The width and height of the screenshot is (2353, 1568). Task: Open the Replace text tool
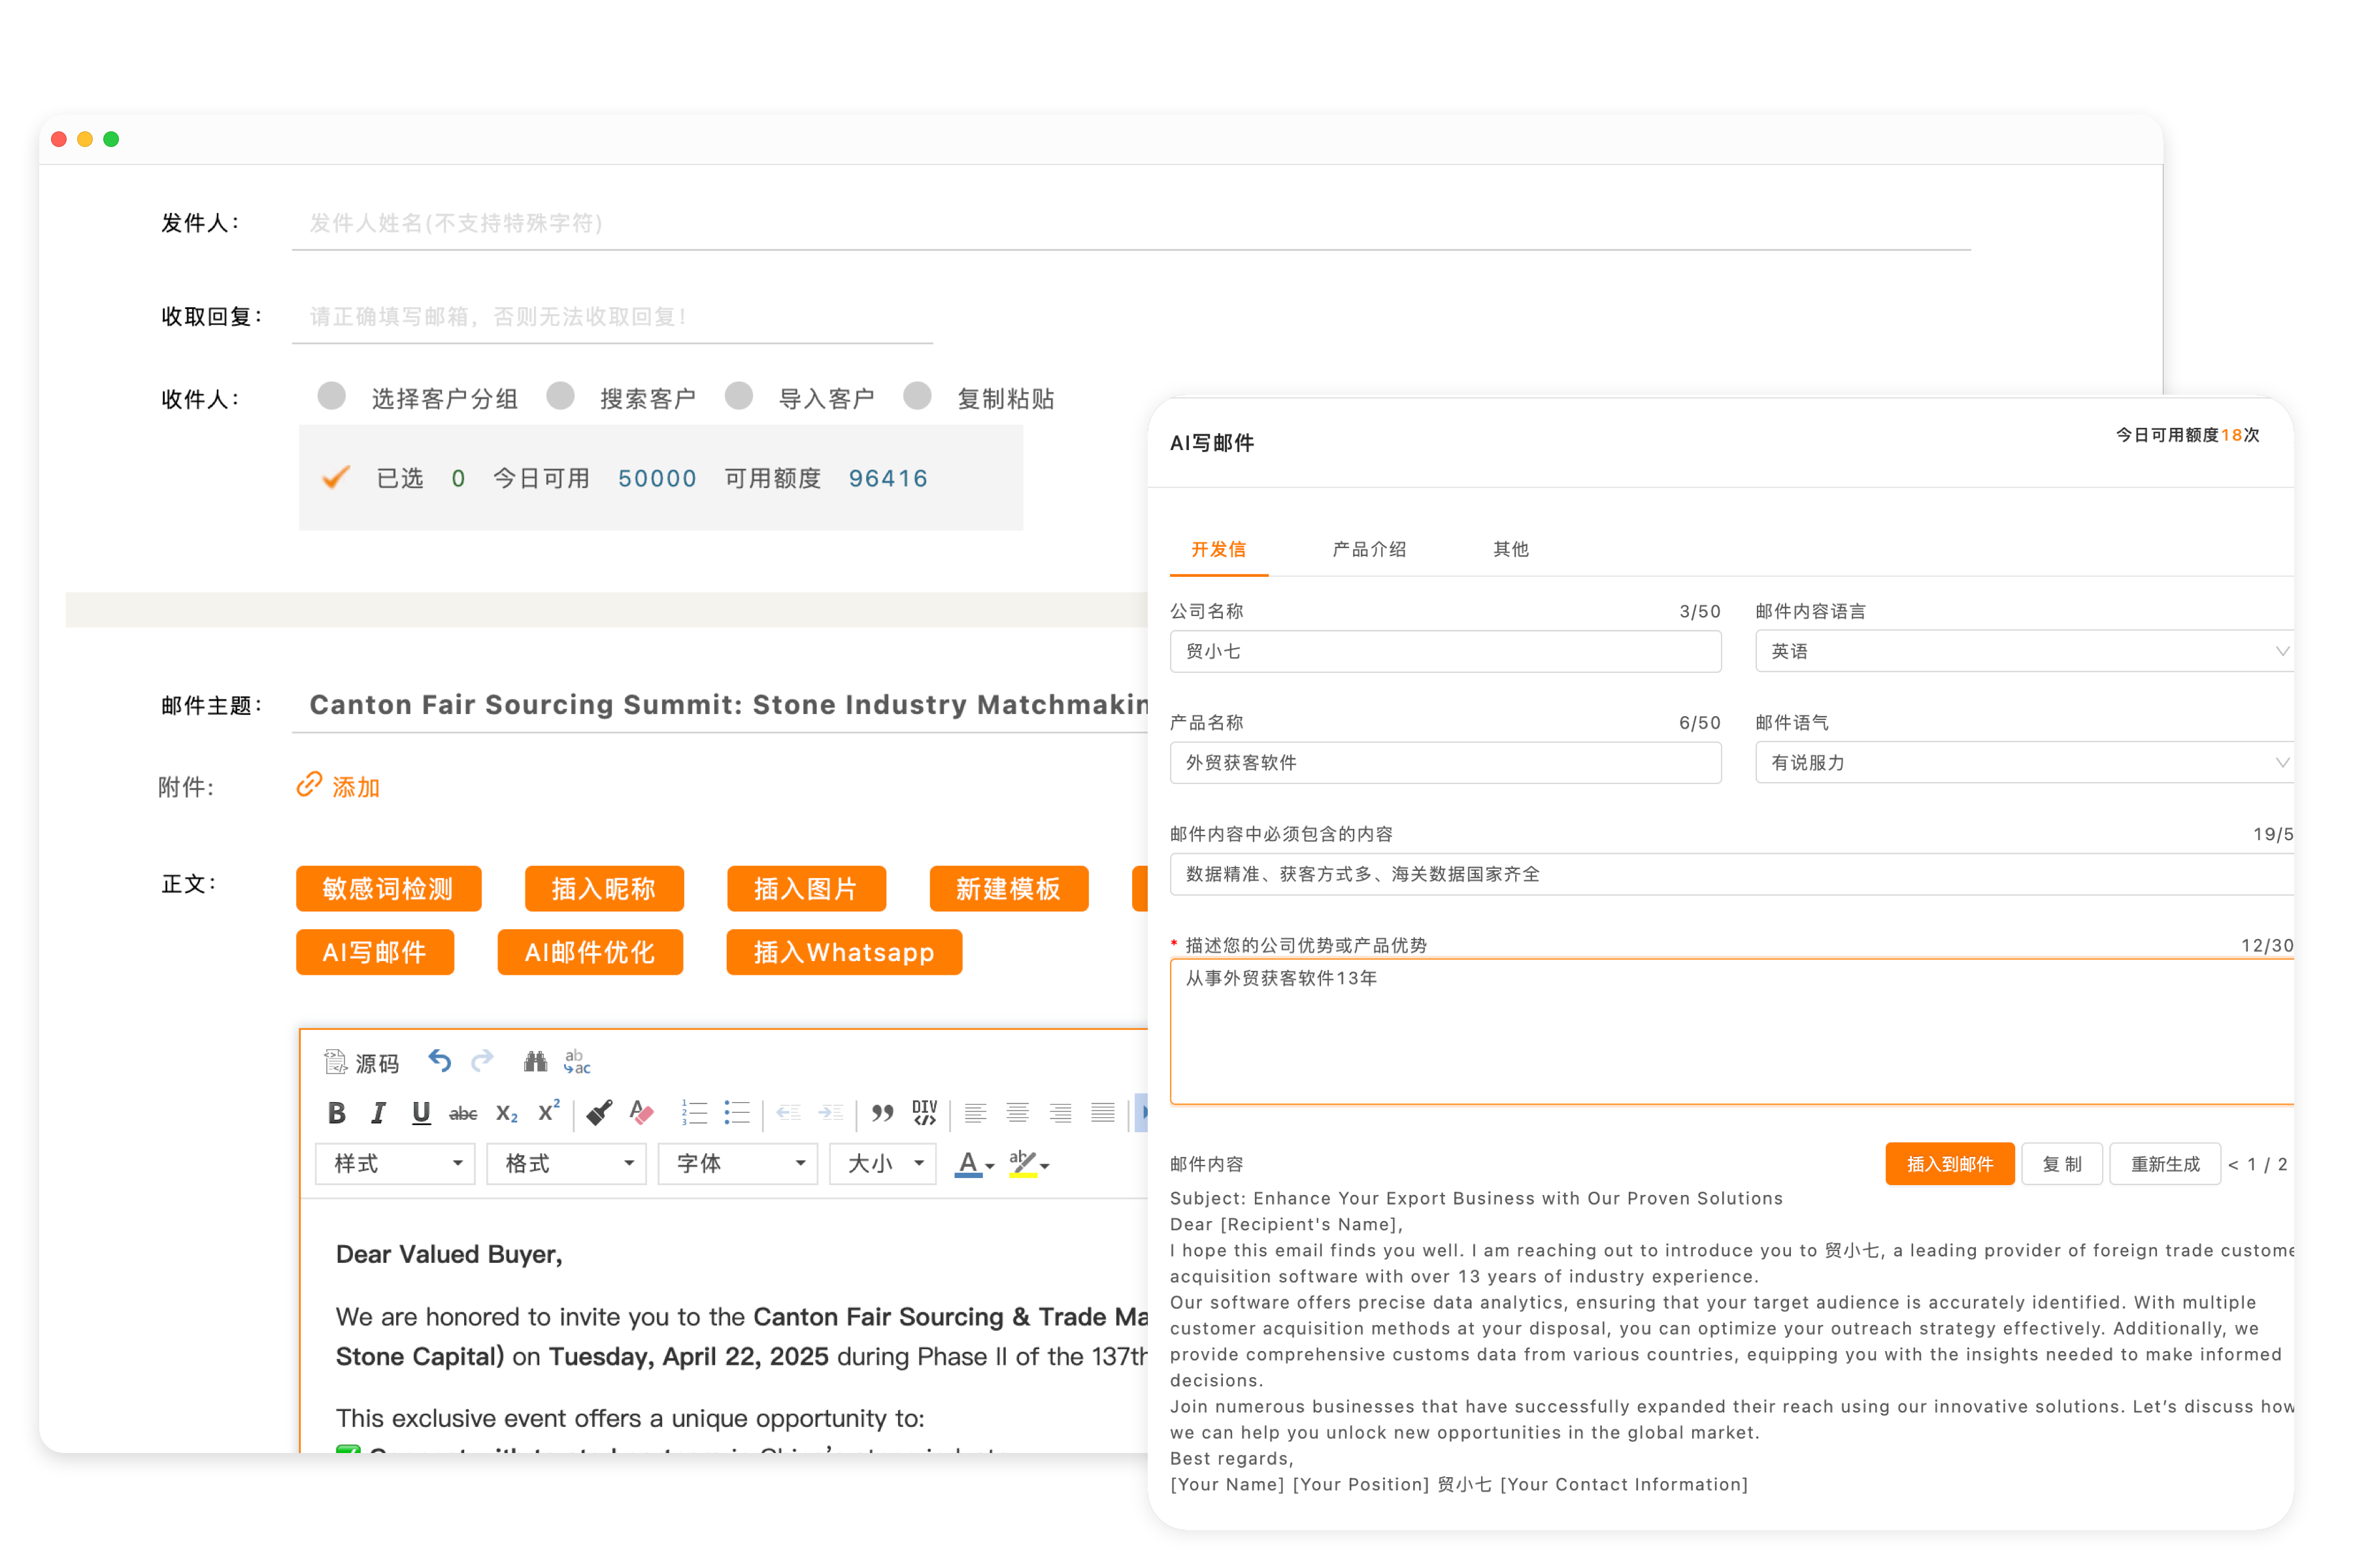pyautogui.click(x=577, y=1061)
